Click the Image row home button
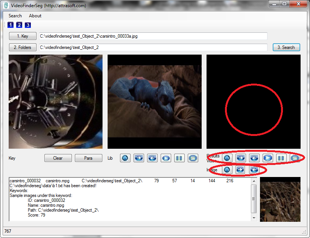Image resolution: width=310 pixels, height=238 pixels. (227, 170)
